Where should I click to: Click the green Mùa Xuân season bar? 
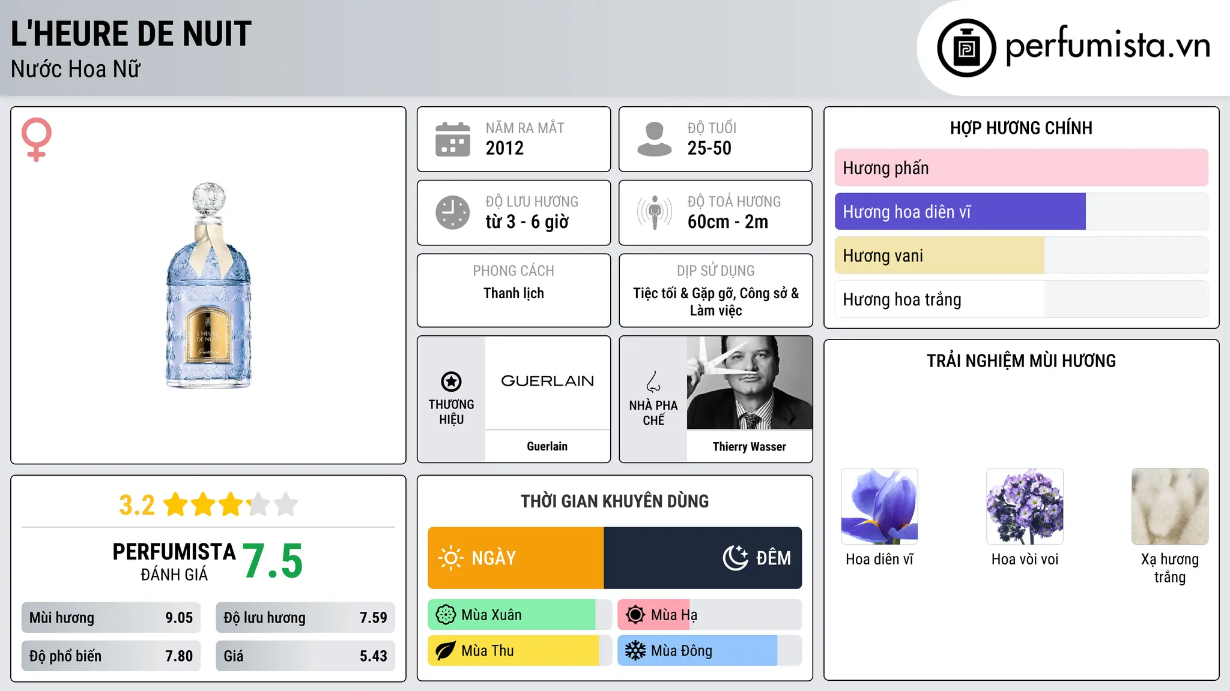[520, 615]
